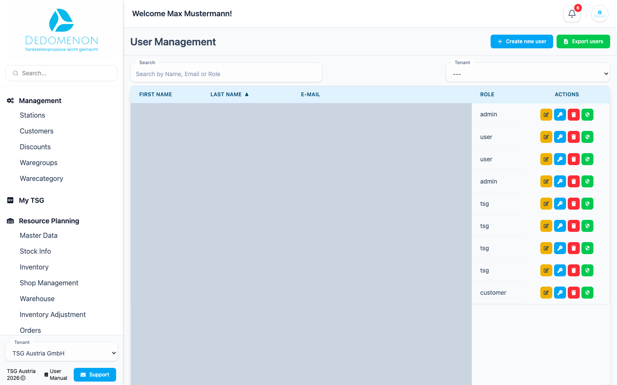Sort by E-Mail column header
Screen dimensions: 617x385
click(310, 94)
